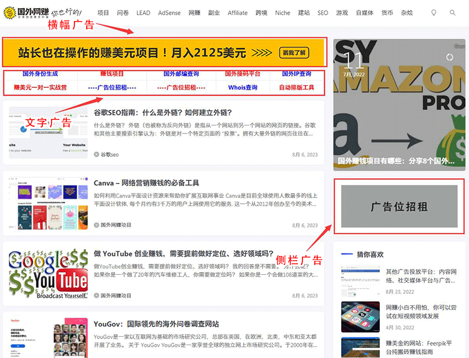Open the 问卷 menu item

click(123, 13)
